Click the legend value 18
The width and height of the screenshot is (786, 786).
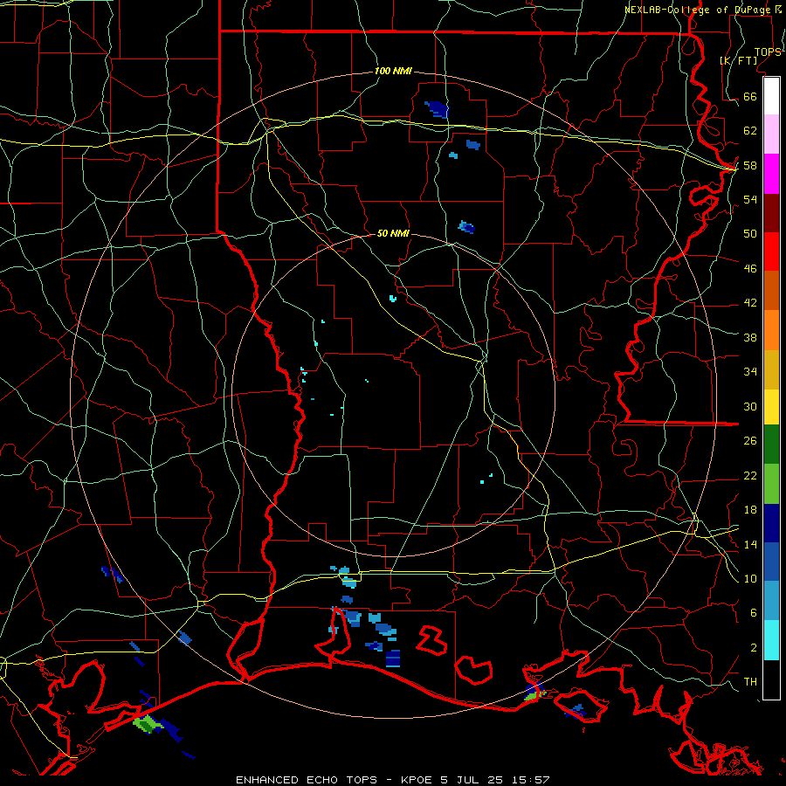(750, 510)
